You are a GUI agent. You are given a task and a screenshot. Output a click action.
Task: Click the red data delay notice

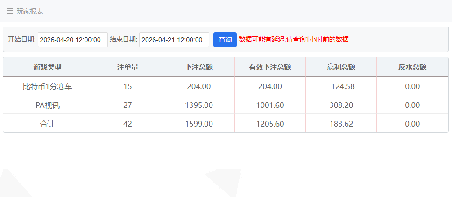click(x=294, y=40)
